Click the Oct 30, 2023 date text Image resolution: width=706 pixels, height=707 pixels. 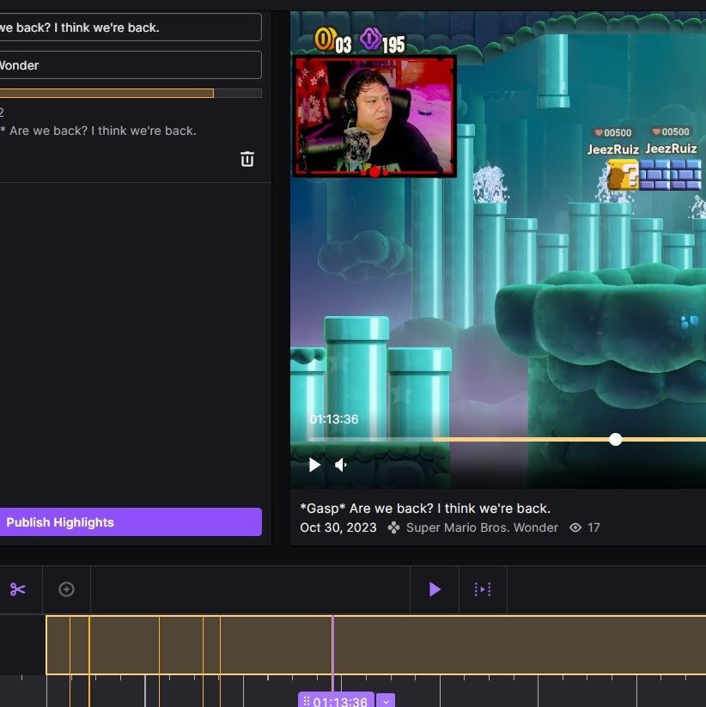(x=338, y=527)
